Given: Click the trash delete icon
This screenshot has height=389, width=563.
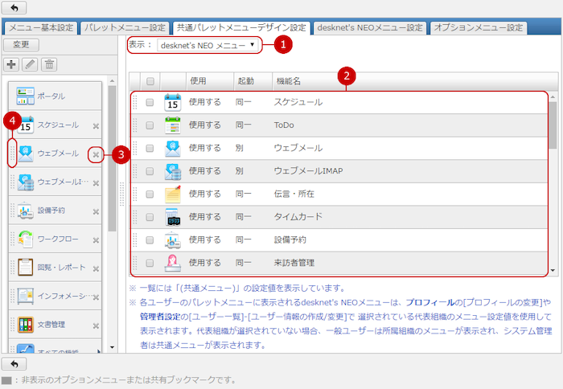Looking at the screenshot, I should (x=49, y=64).
